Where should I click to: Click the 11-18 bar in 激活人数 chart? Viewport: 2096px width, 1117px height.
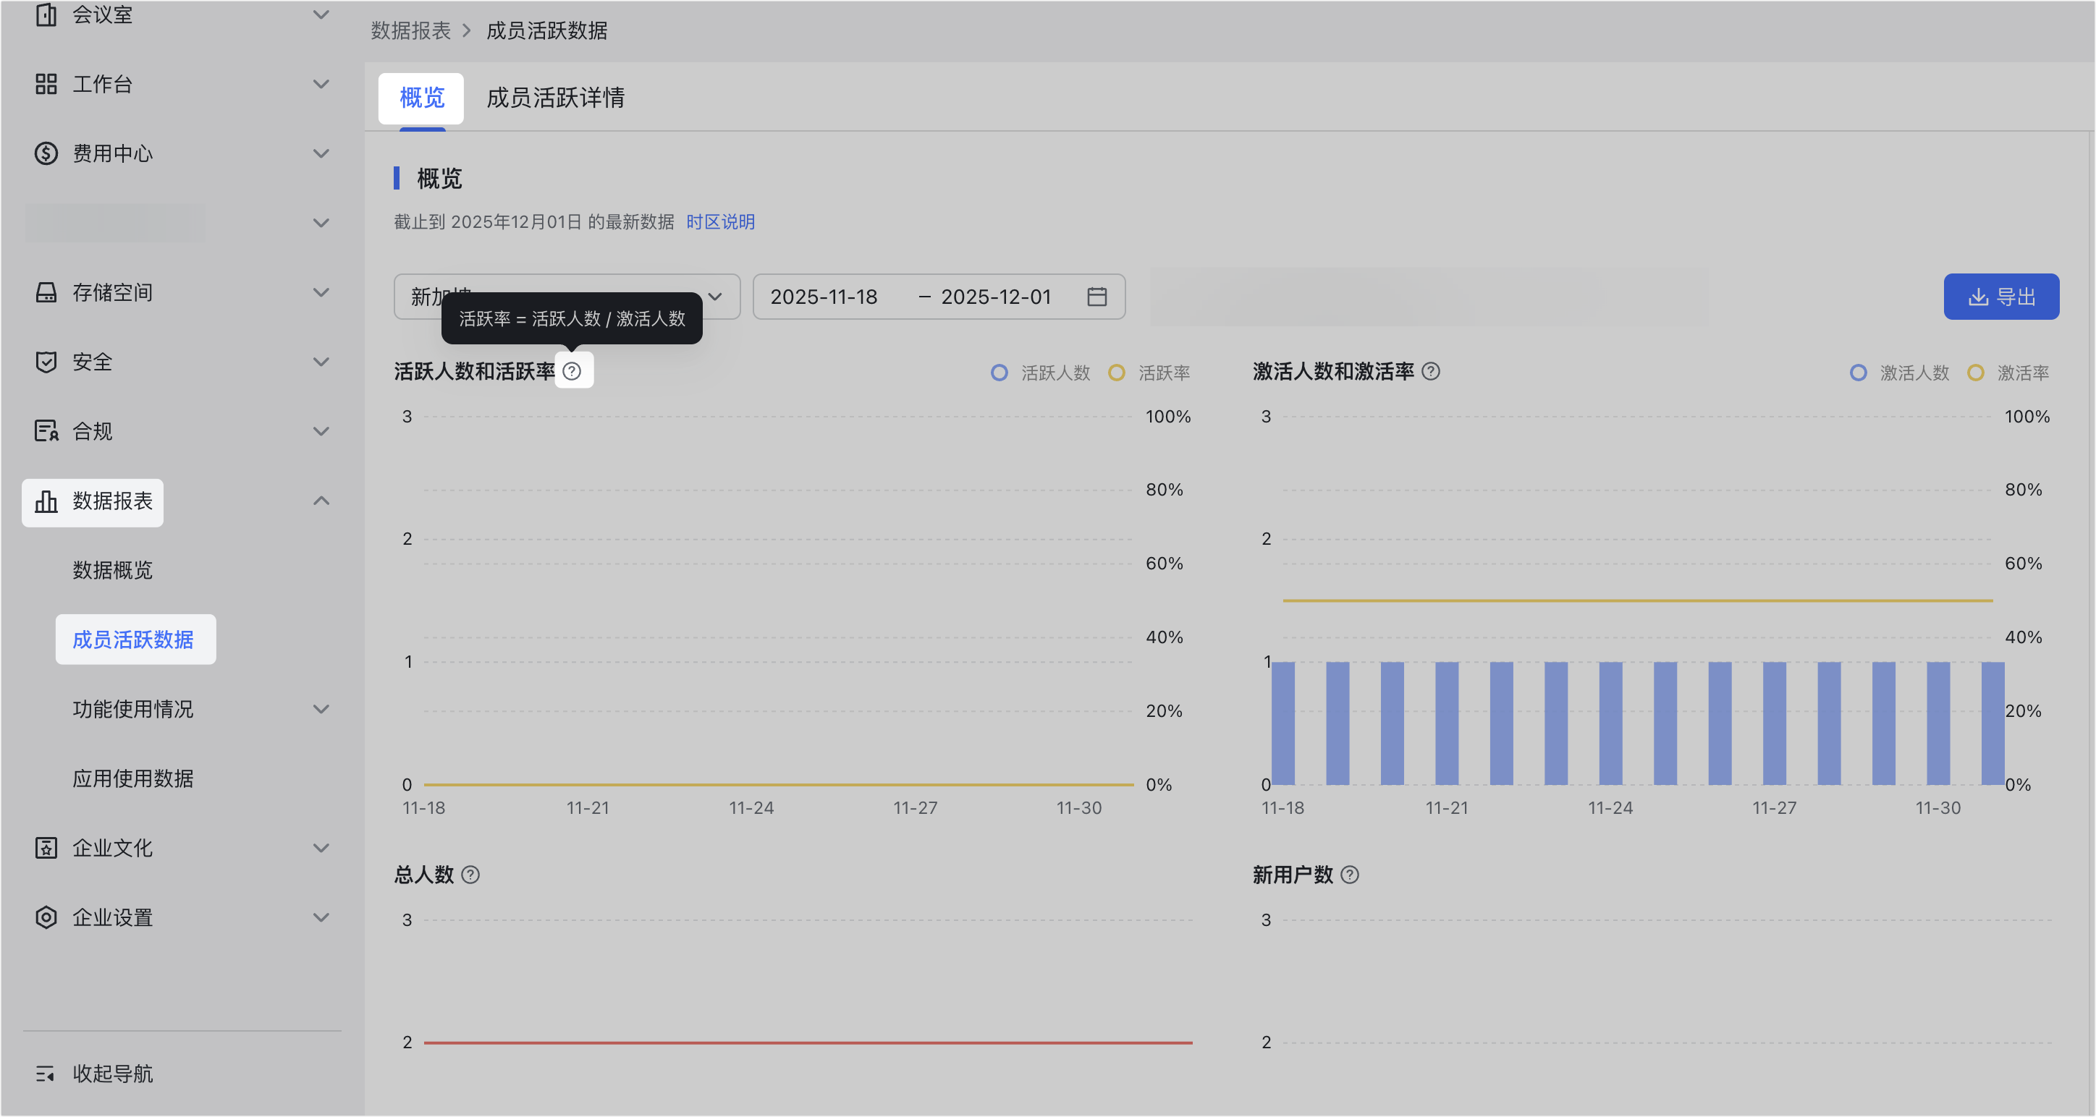(x=1283, y=723)
